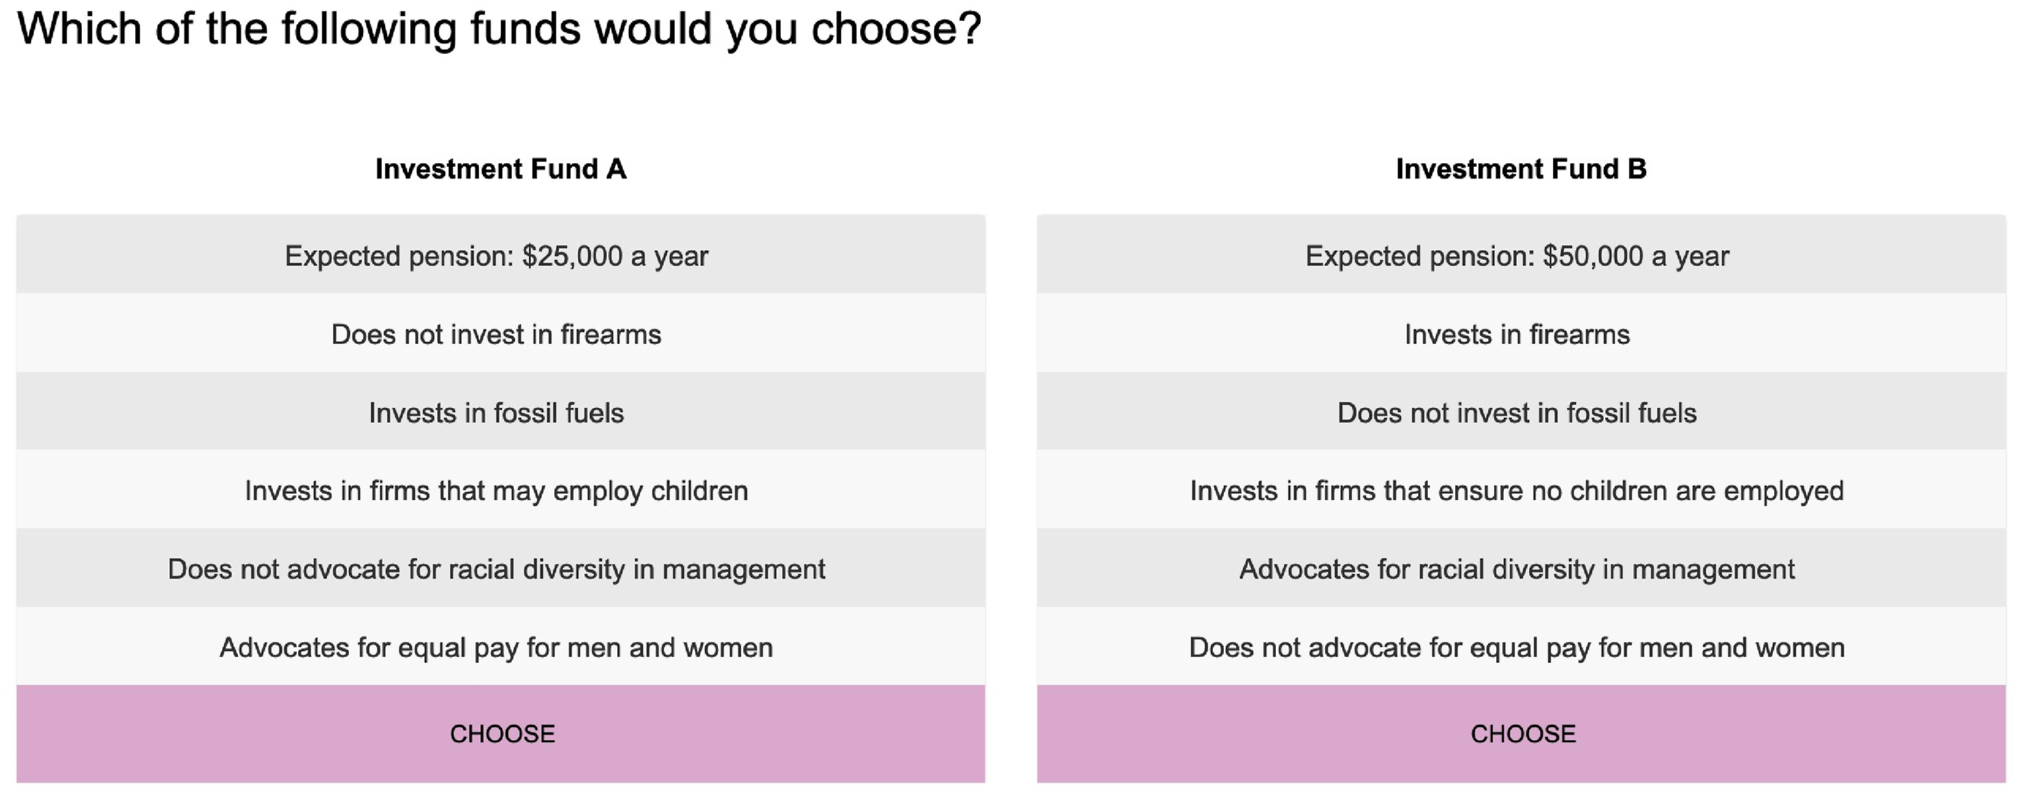
Task: Click the '$25,000' amount in Fund A
Action: 572,256
